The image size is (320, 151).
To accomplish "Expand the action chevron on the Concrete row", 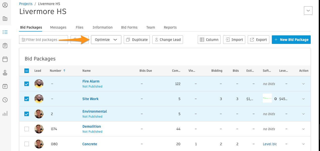I will pyautogui.click(x=303, y=144).
